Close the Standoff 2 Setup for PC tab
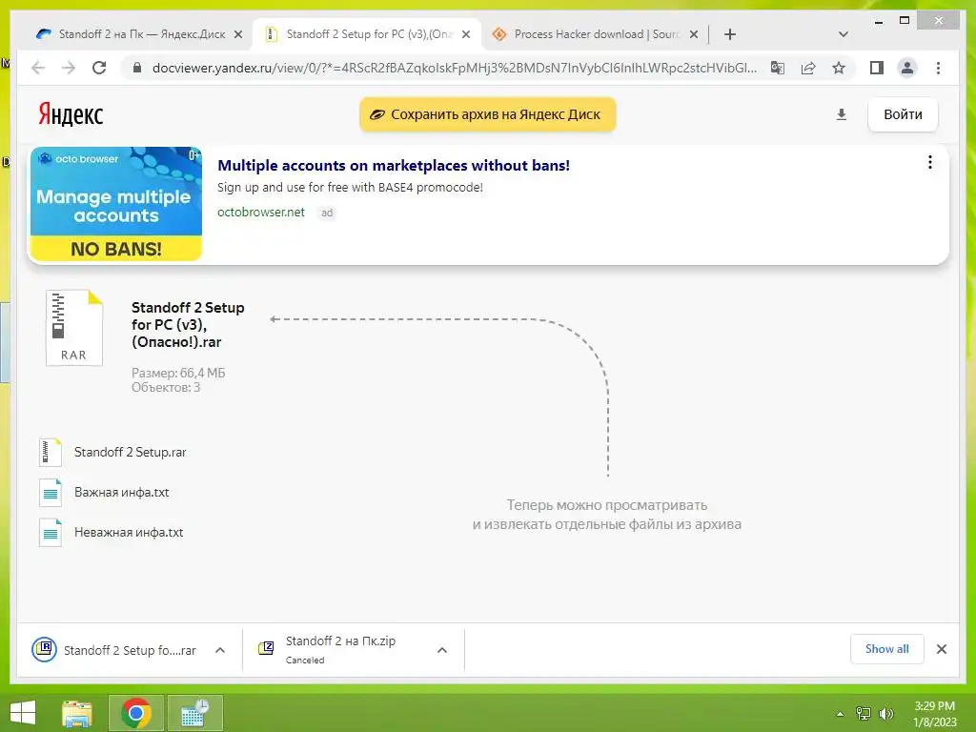Viewport: 976px width, 732px height. tap(465, 34)
